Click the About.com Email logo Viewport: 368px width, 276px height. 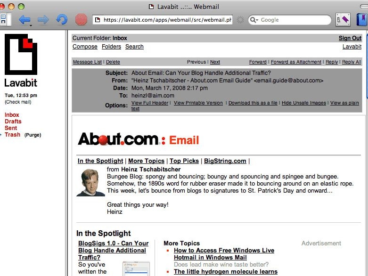tap(138, 139)
